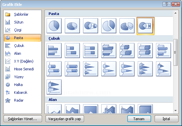Pick the clustered bar chart thumbnail
The width and height of the screenshot is (182, 126).
coord(54,50)
